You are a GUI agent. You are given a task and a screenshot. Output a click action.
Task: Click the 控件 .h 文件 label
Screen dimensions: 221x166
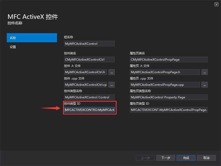72,66
